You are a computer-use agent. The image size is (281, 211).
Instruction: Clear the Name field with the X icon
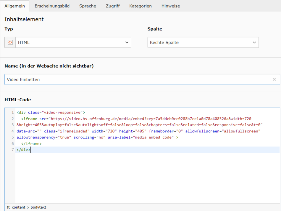coord(274,79)
